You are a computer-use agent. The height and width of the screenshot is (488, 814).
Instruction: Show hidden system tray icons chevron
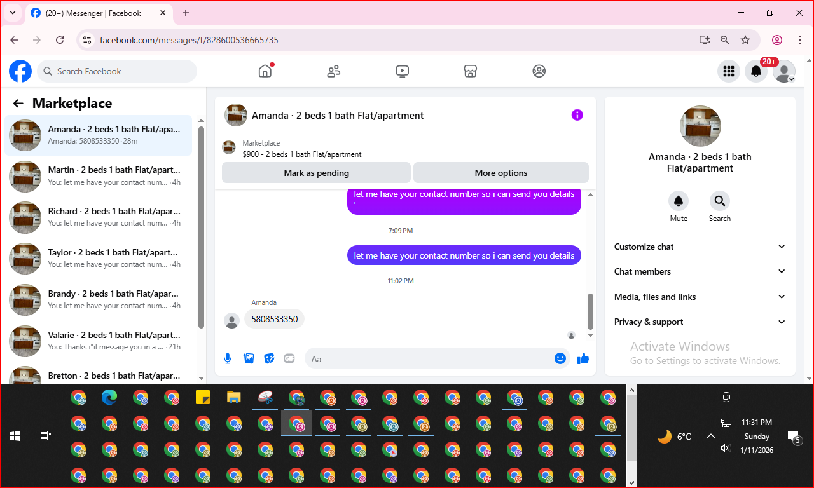click(711, 436)
